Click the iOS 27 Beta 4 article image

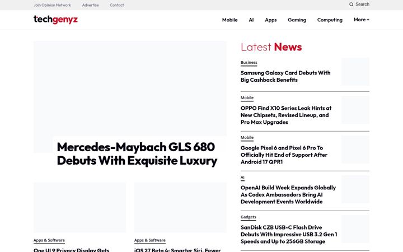tap(180, 207)
